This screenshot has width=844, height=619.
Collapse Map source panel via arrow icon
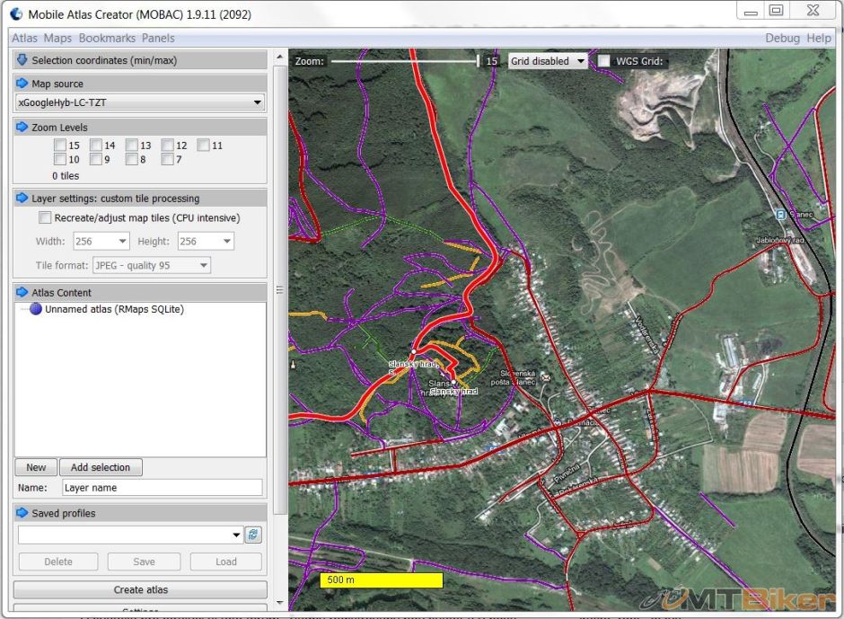[x=22, y=84]
